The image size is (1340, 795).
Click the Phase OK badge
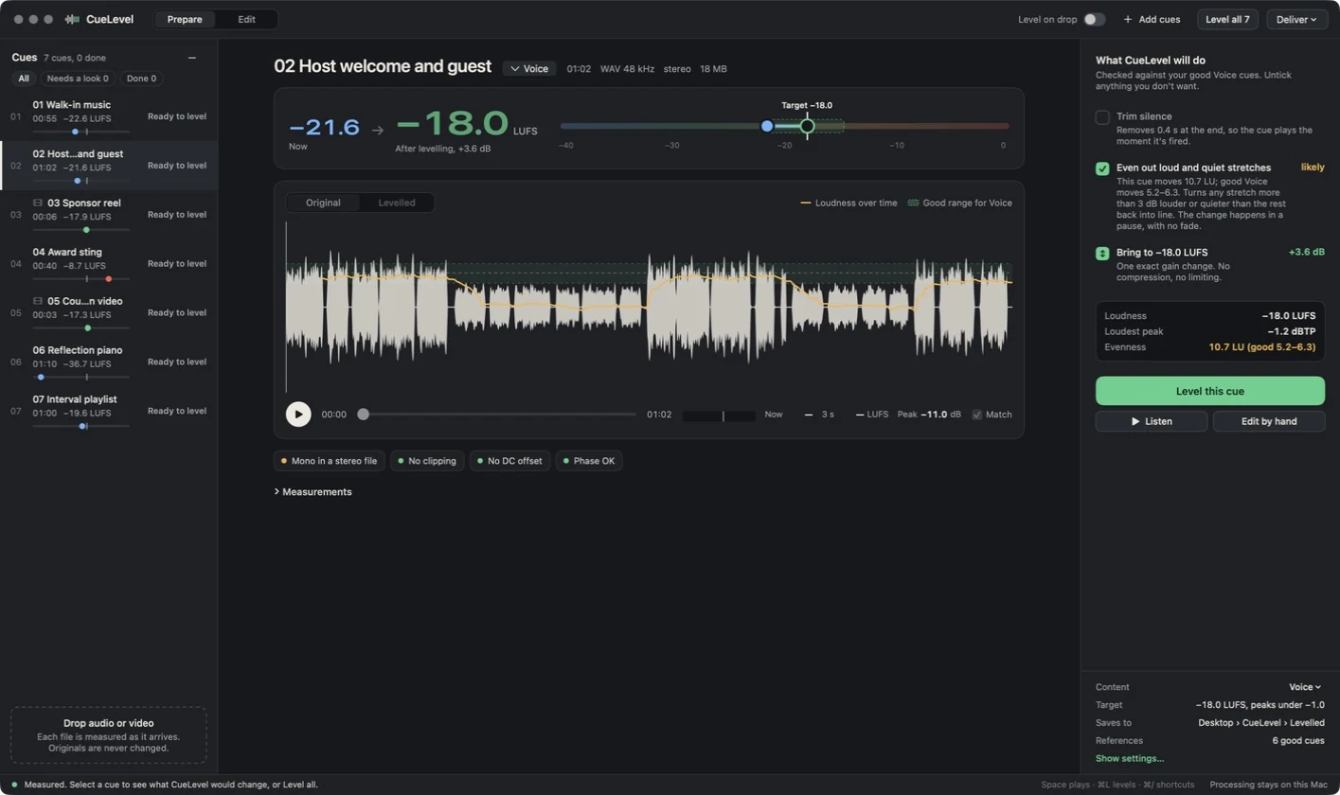[x=589, y=461]
